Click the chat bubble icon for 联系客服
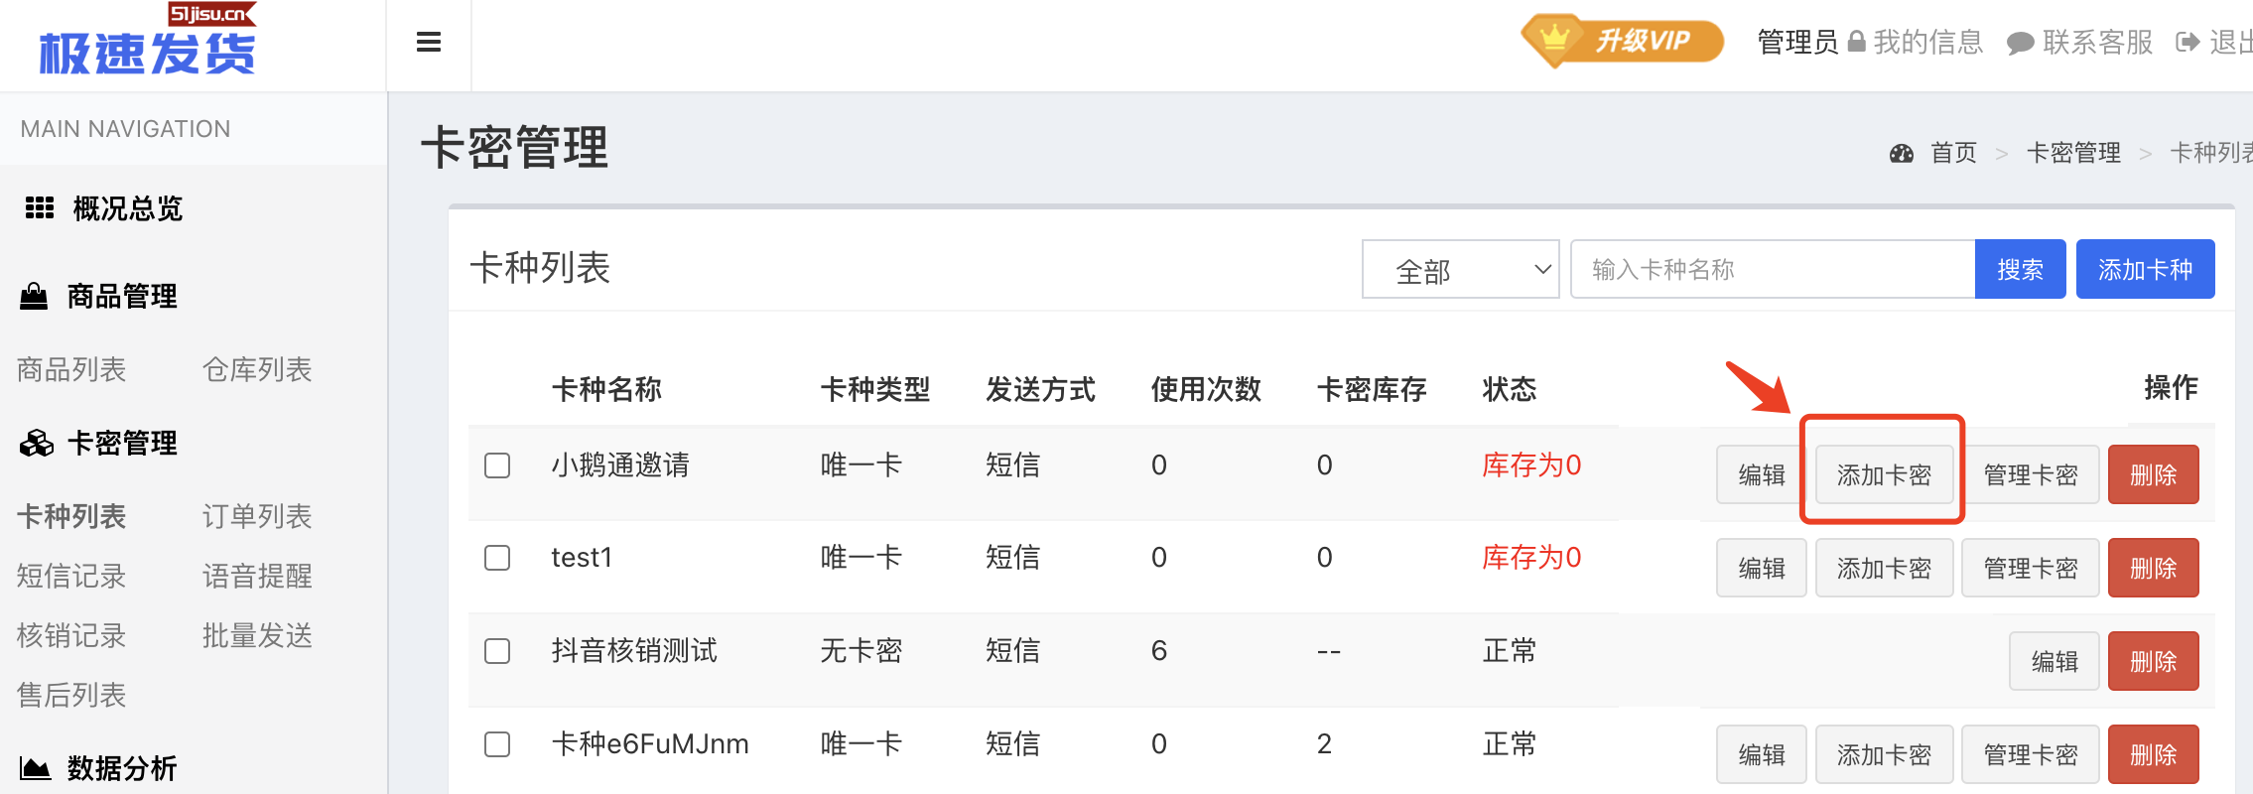This screenshot has height=794, width=2253. 2020,44
